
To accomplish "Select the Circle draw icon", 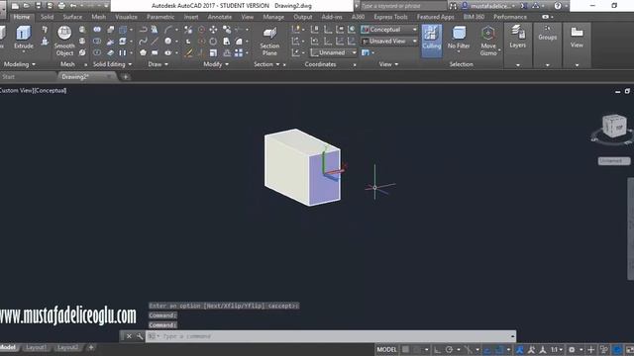I will pyautogui.click(x=167, y=42).
